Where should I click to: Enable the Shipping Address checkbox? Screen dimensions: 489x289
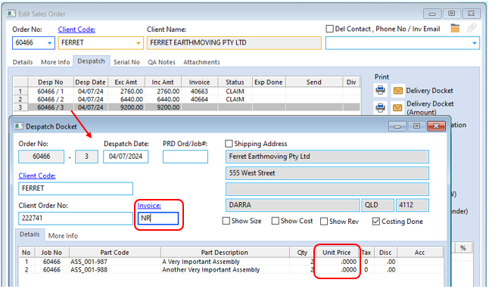[x=229, y=144]
